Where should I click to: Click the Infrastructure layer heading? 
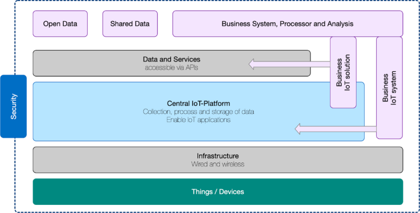click(218, 156)
